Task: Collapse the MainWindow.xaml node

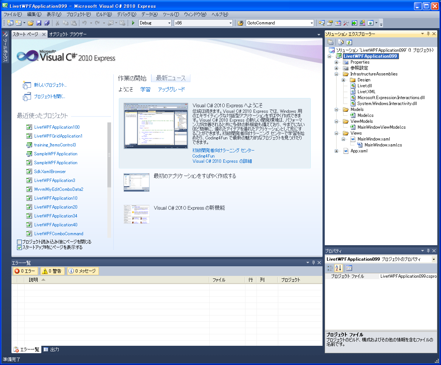Action: (x=344, y=139)
